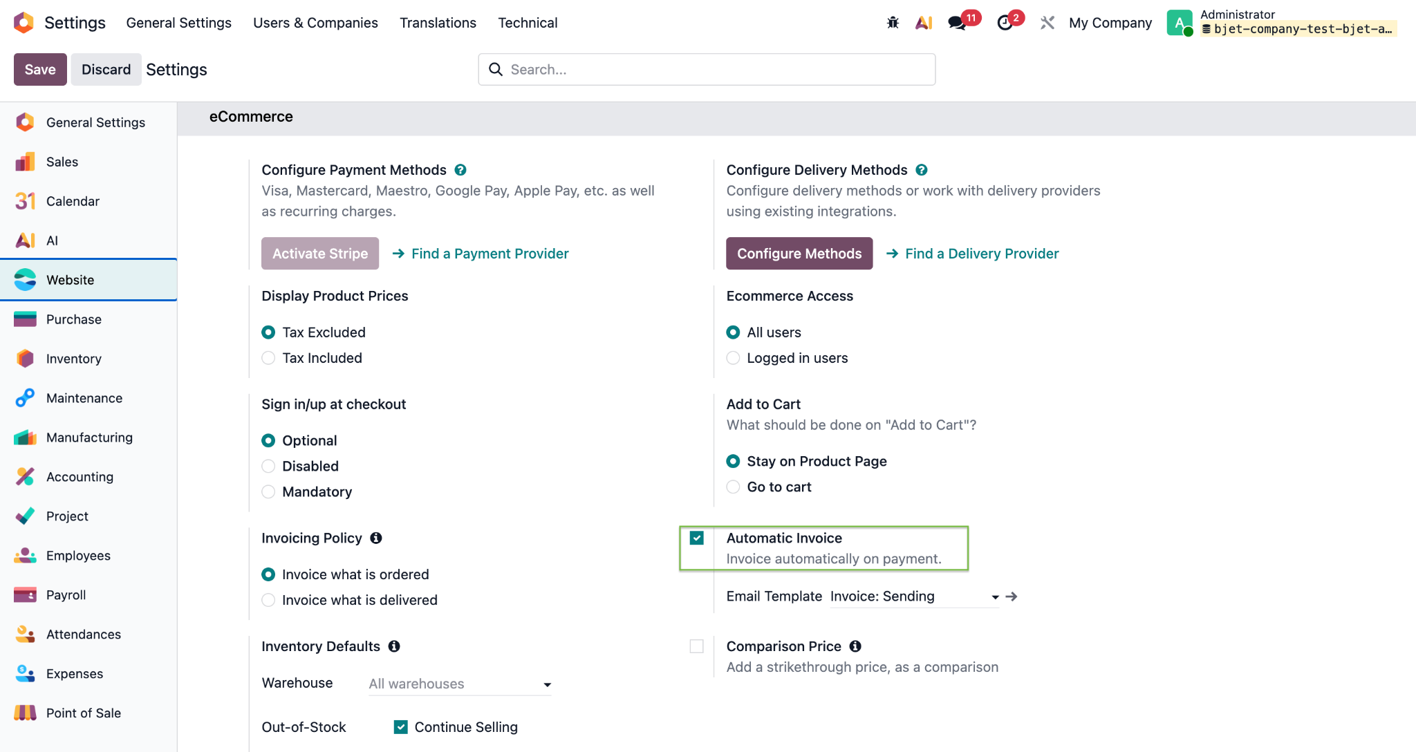Click the Odoo Settings app logo

click(x=24, y=23)
